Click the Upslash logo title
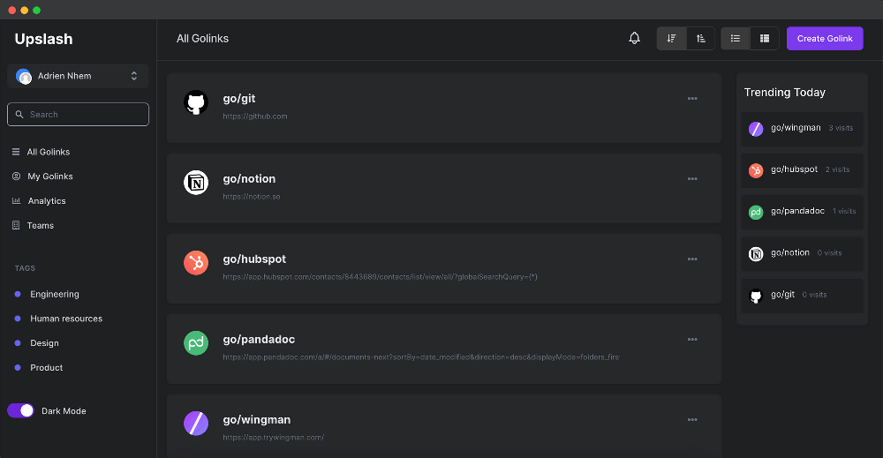Viewport: 883px width, 458px height. [x=43, y=39]
